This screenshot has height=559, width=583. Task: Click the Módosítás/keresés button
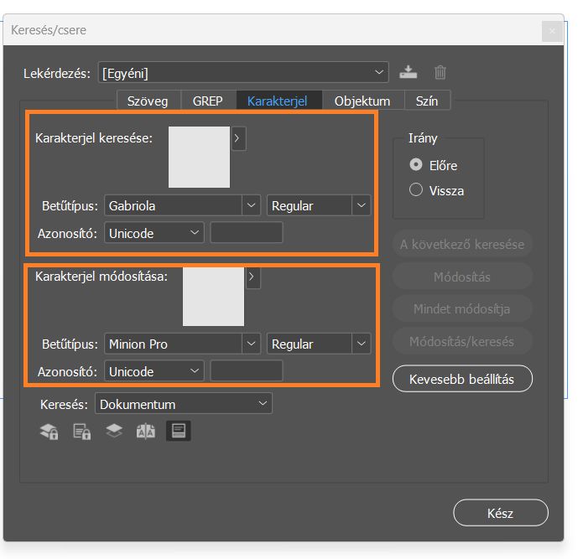462,341
